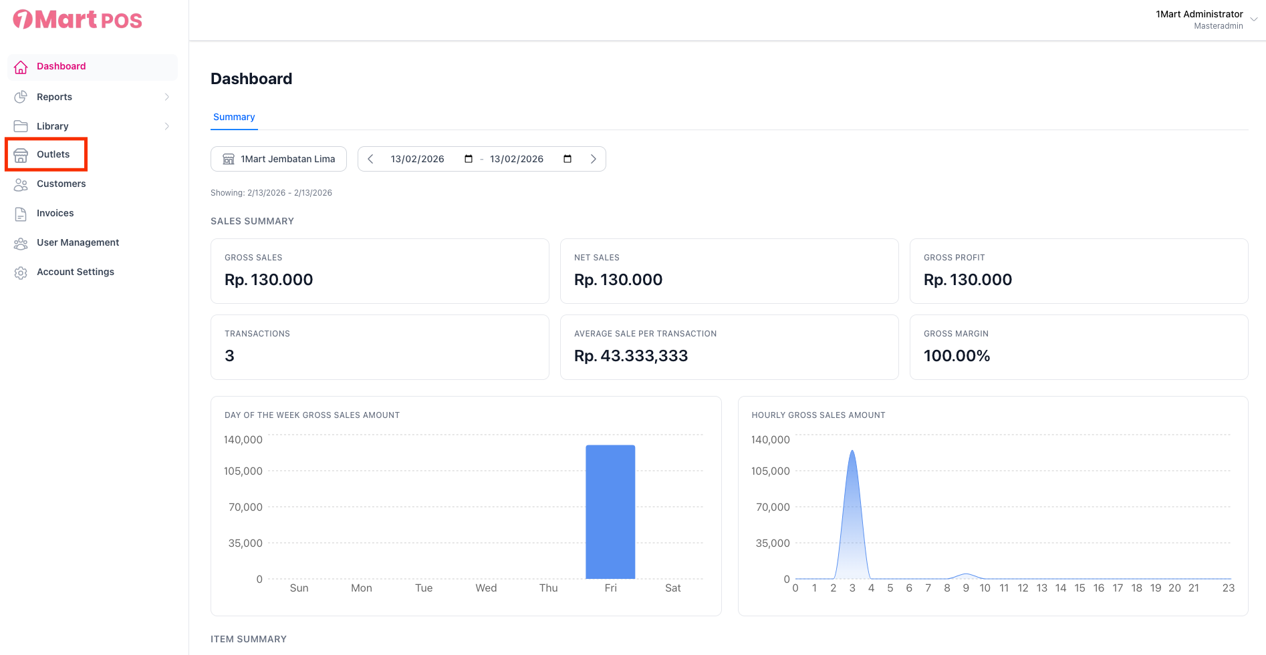Click the Invoices document icon

pos(21,214)
